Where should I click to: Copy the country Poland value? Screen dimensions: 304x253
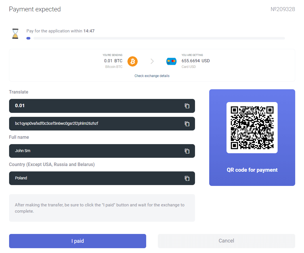tap(187, 178)
